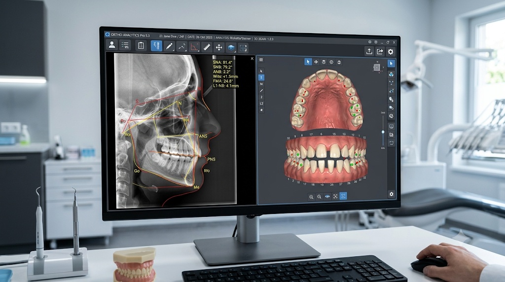This screenshot has width=505, height=282.
Task: Open the red angle measurement tool dropdown
Action: point(194,47)
